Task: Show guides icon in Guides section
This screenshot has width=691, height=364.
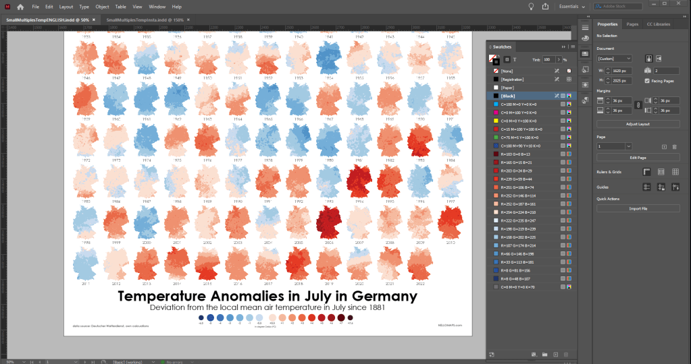Action: coord(646,187)
